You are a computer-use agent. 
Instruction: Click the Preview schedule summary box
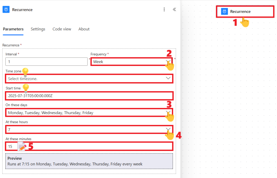pyautogui.click(x=89, y=161)
